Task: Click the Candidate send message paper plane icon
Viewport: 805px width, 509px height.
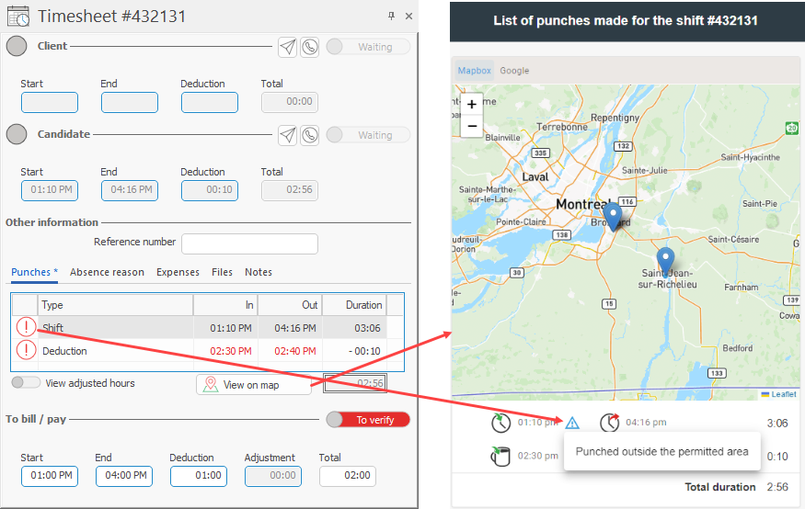Action: 288,135
